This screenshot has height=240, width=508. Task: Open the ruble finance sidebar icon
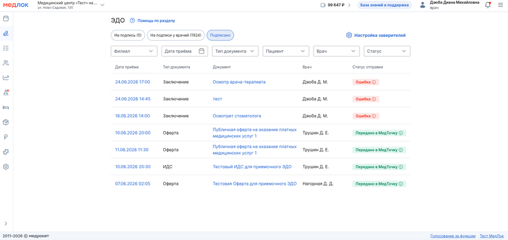[6, 137]
